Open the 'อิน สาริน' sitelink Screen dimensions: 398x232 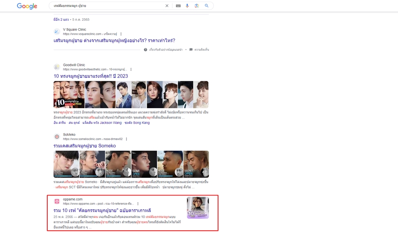(60, 123)
